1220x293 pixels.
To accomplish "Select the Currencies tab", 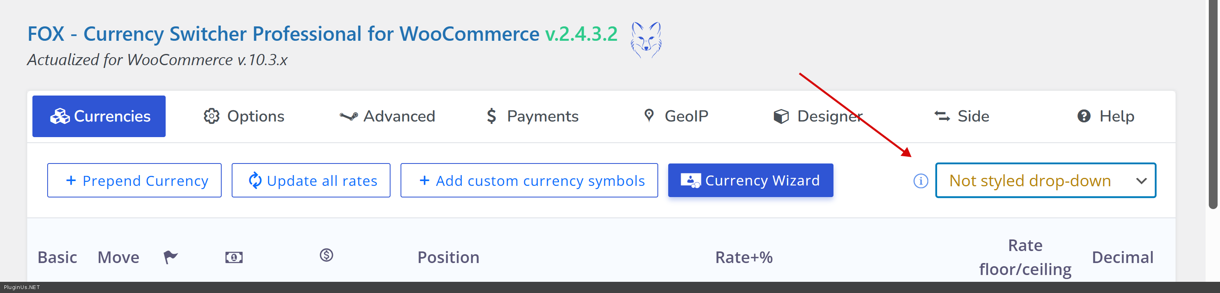I will pyautogui.click(x=99, y=116).
